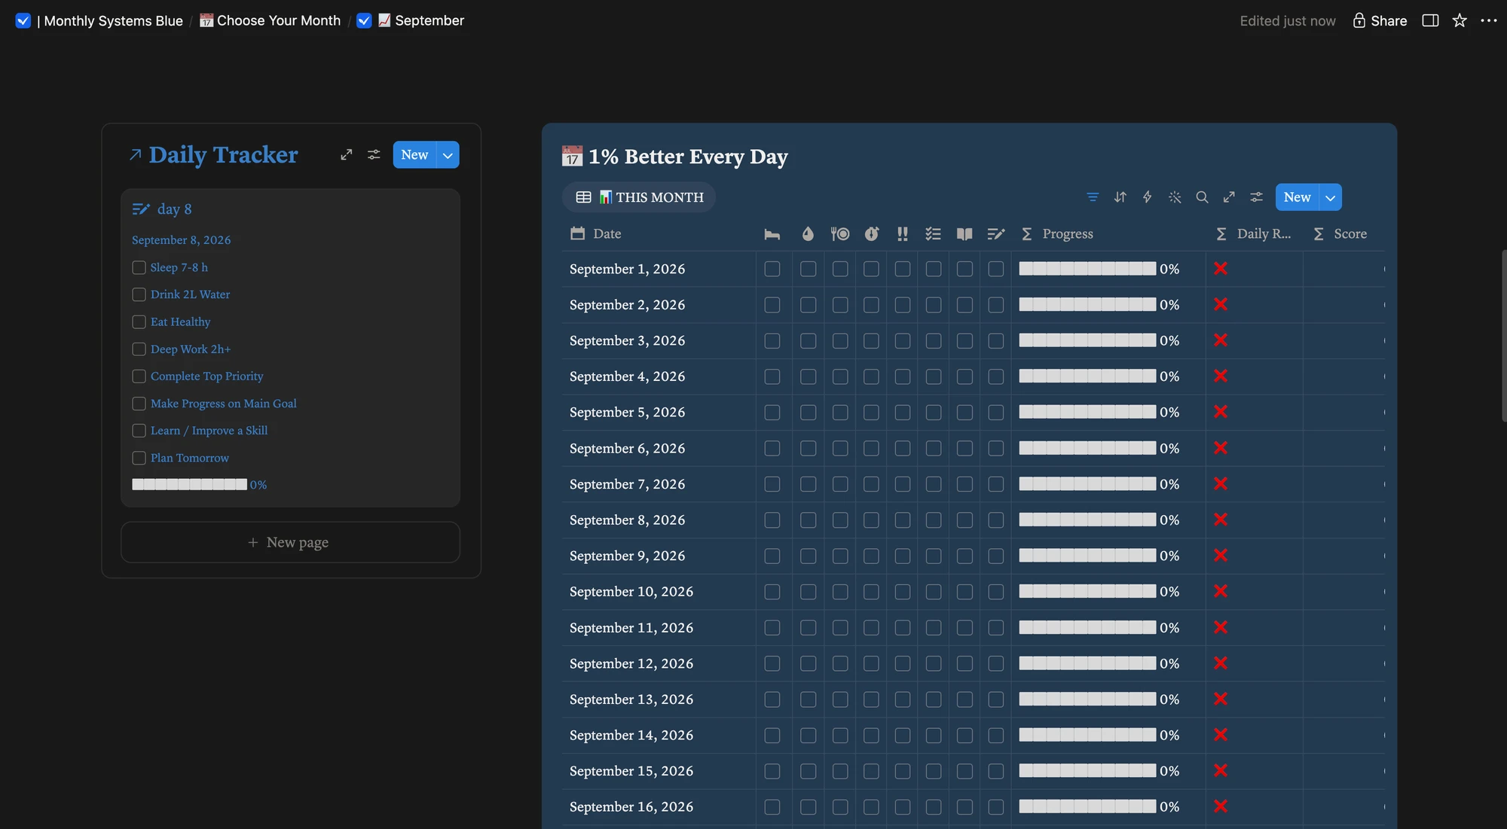Expand 1% Better Every Day to full page
This screenshot has height=829, width=1507.
[1229, 197]
